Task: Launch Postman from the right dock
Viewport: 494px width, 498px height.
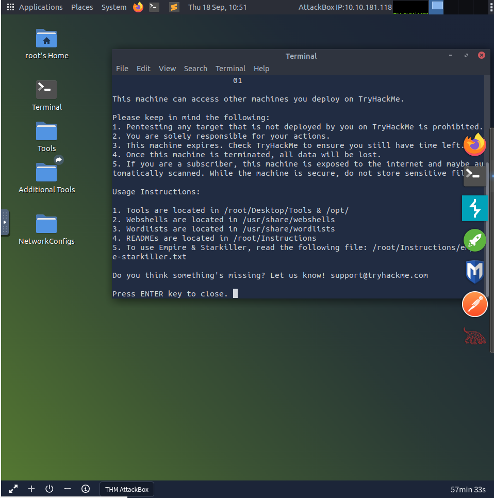Action: [474, 304]
